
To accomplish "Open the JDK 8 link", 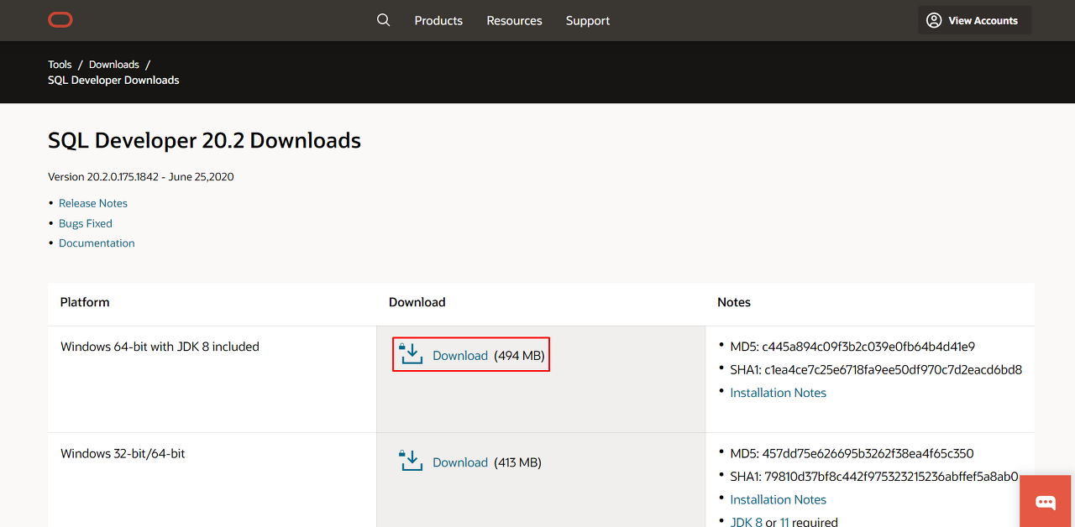I will tap(747, 522).
